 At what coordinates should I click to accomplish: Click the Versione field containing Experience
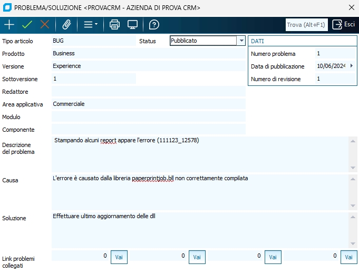pyautogui.click(x=149, y=66)
